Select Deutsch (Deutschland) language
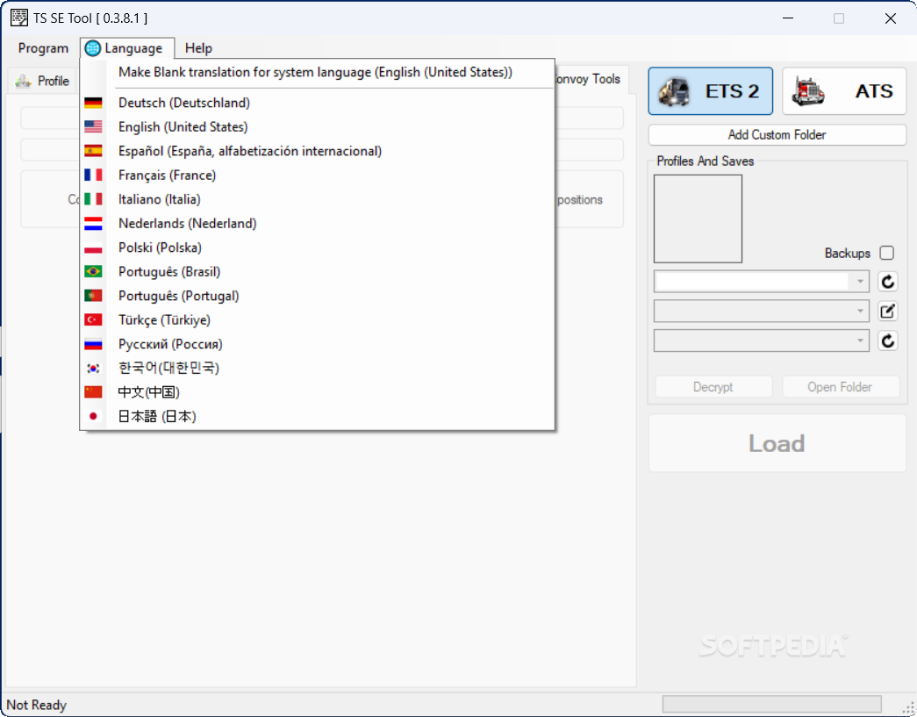 point(317,103)
